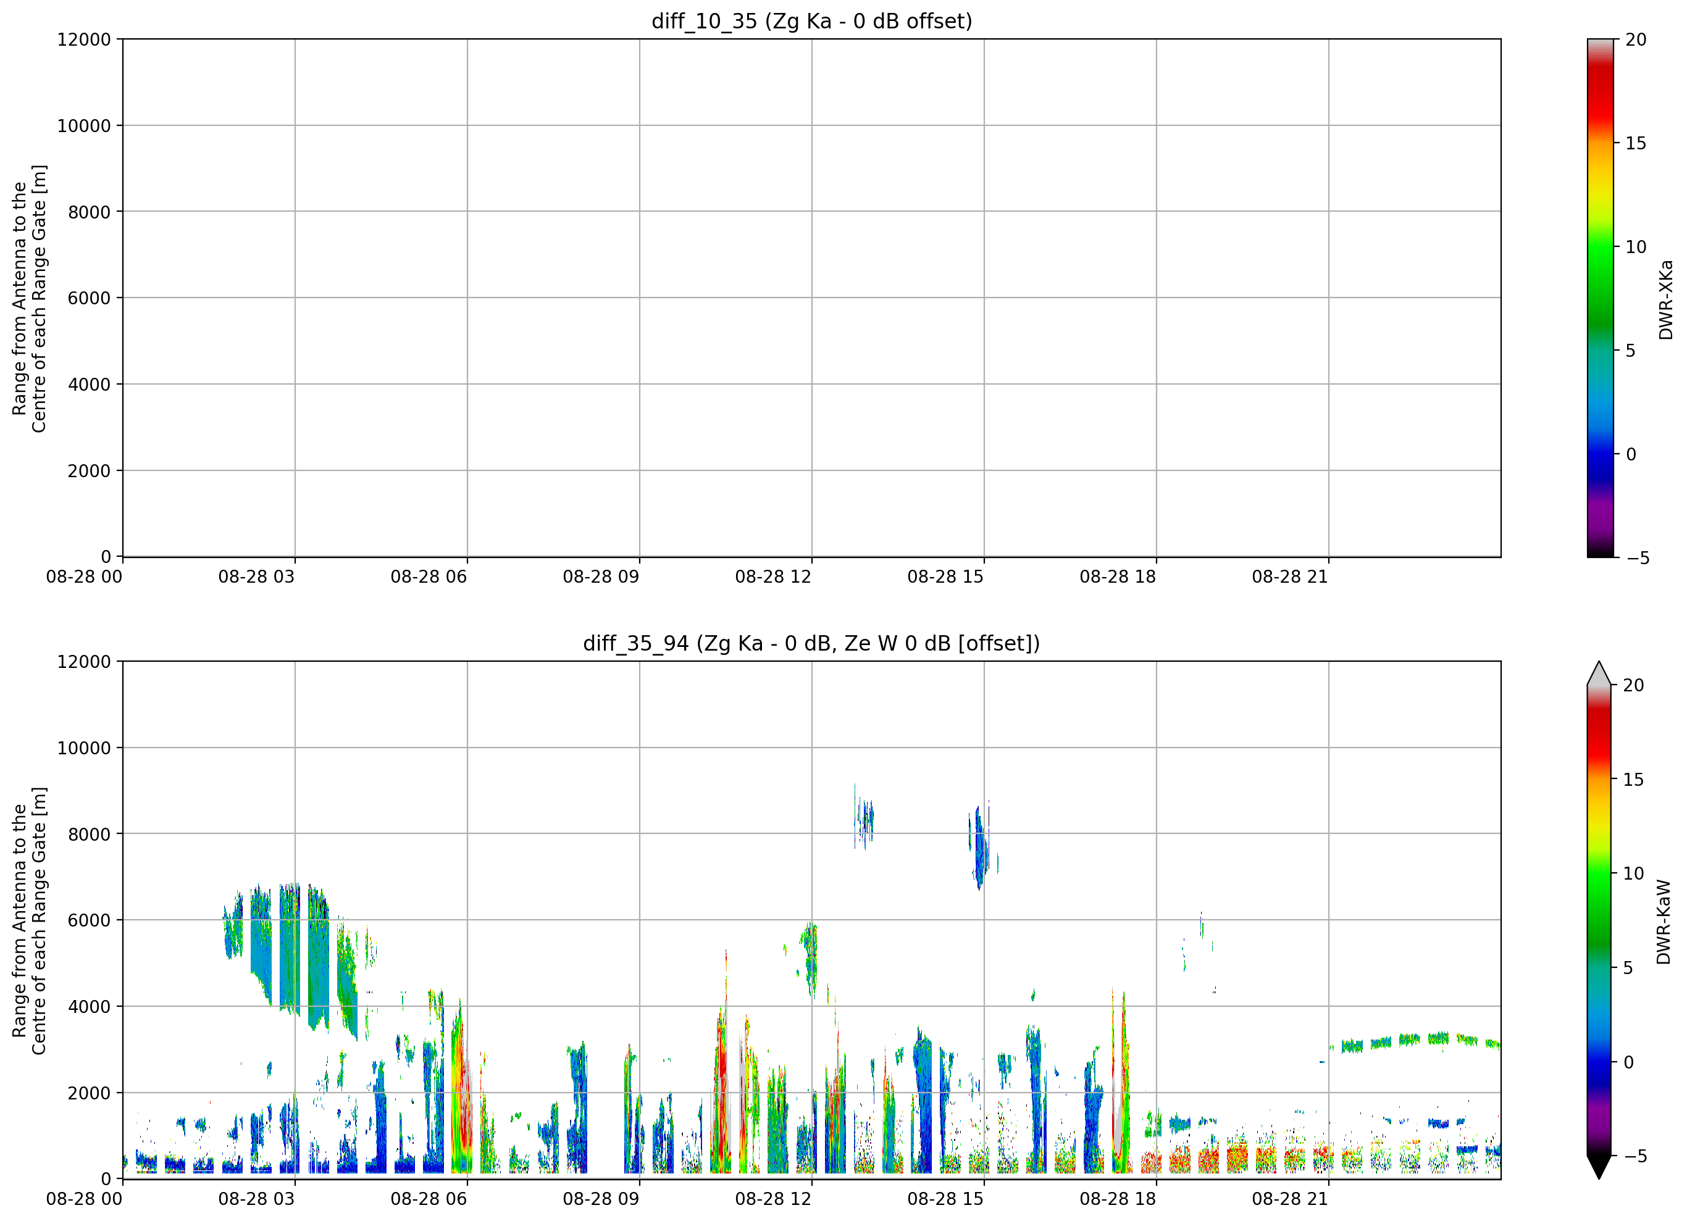Select the '08-28 18' x-tick under the top plot
Screen dimensions: 1687x1221
[1118, 577]
